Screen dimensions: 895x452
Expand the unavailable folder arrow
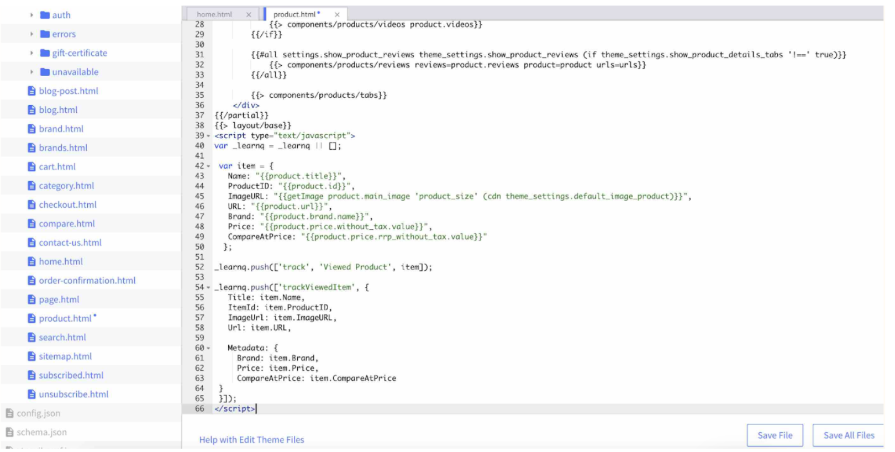(31, 72)
